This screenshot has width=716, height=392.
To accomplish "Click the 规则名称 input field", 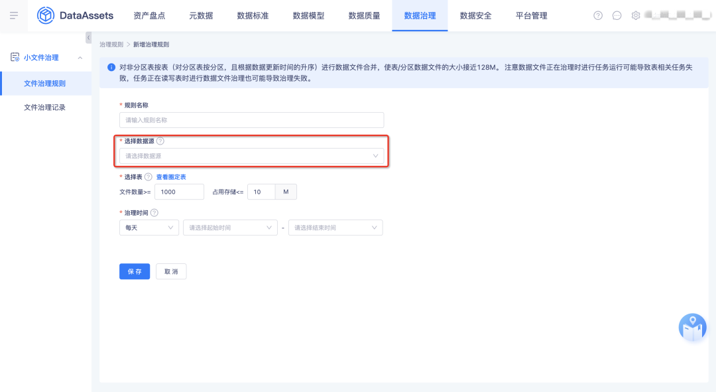I will point(252,119).
